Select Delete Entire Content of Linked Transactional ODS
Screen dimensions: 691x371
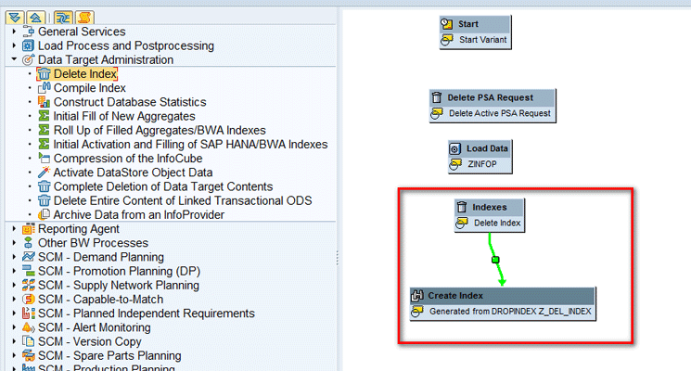pyautogui.click(x=183, y=200)
